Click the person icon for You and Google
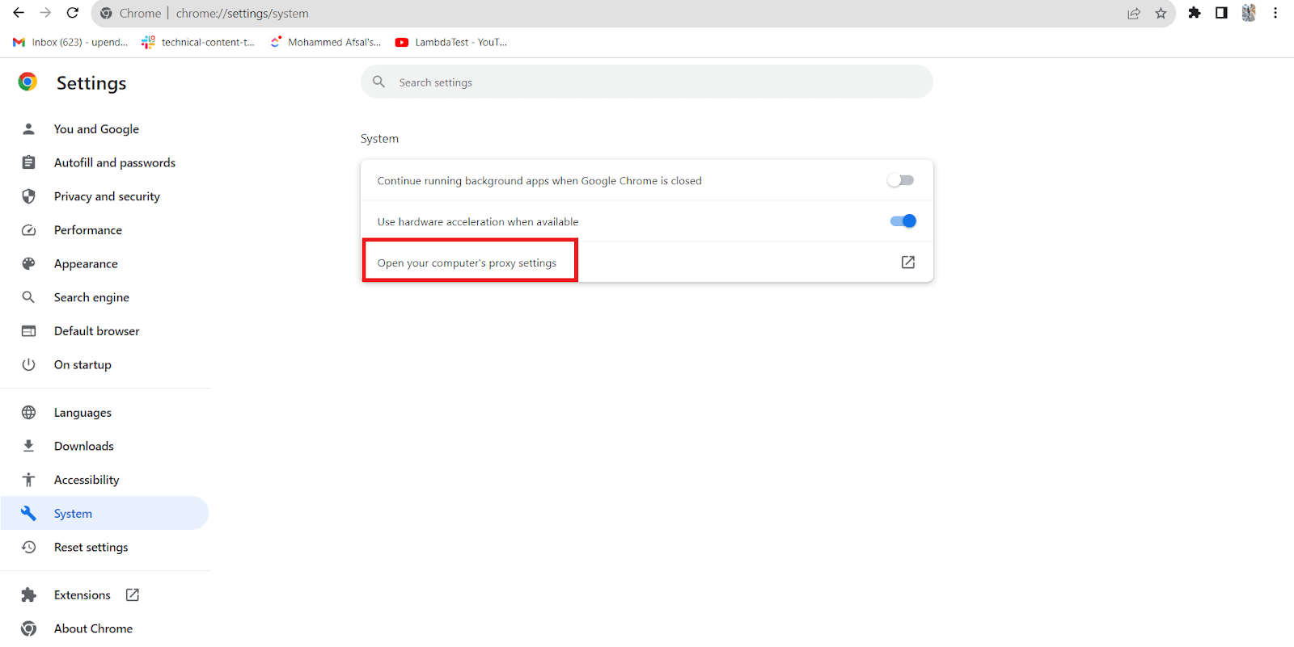Viewport: 1294px width, 647px height. tap(28, 128)
